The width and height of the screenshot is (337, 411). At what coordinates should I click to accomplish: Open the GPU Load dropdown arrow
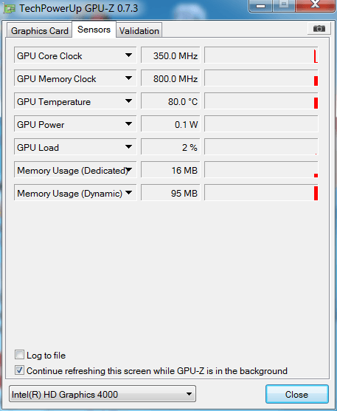[128, 147]
